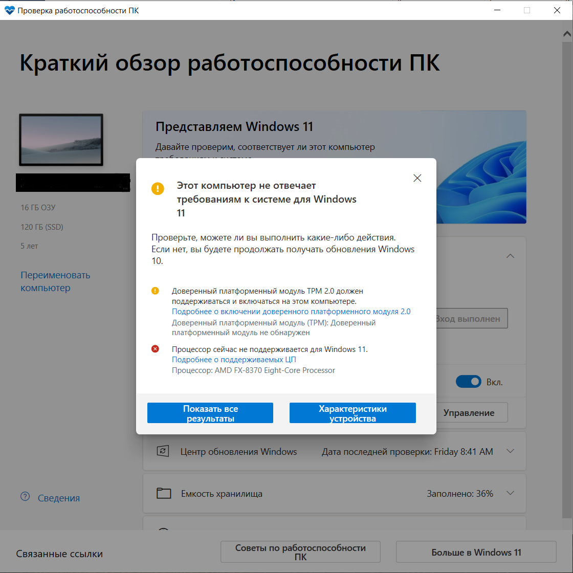Screen dimensions: 573x573
Task: Open Сведения link
Action: coord(58,498)
